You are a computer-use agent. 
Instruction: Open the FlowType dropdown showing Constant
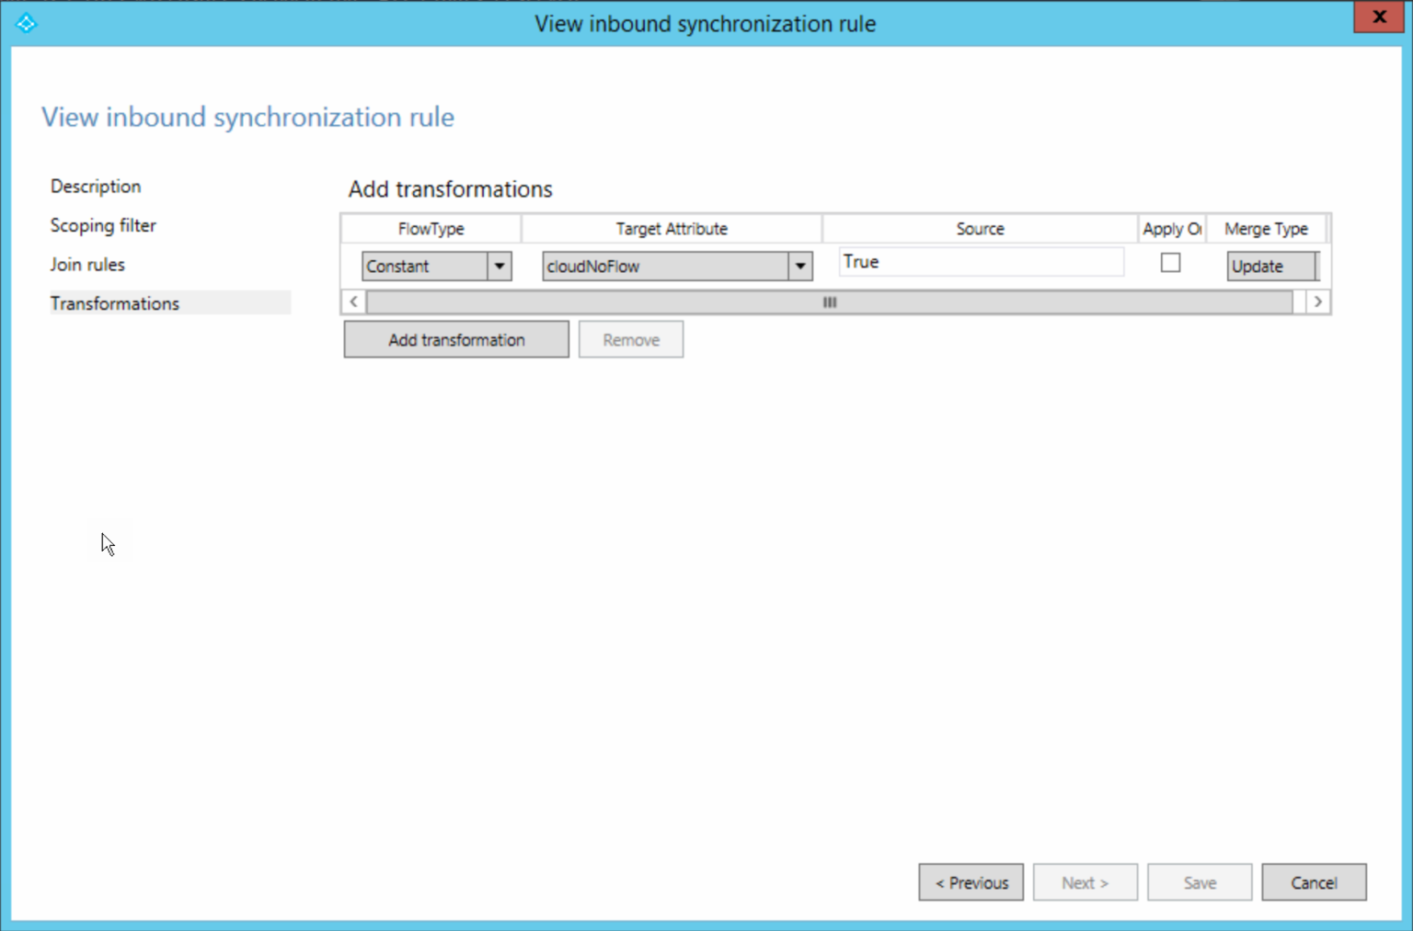pos(499,266)
